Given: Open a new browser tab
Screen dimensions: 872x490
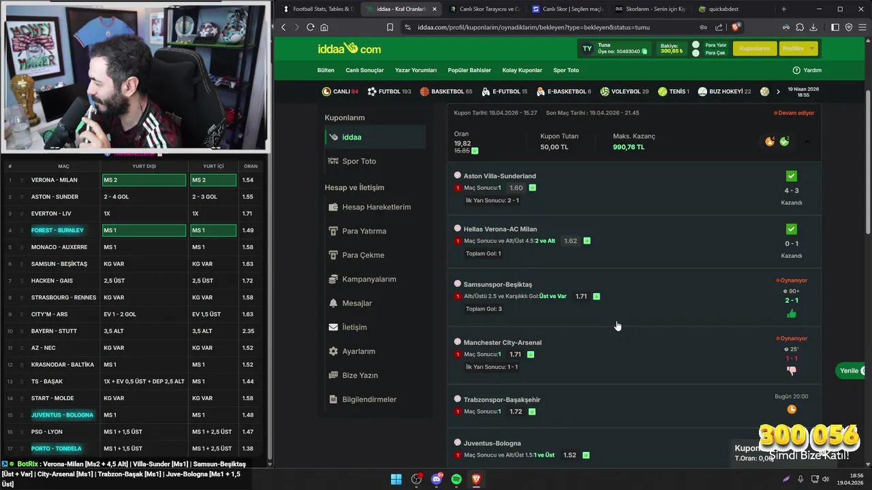Looking at the screenshot, I should 783,9.
